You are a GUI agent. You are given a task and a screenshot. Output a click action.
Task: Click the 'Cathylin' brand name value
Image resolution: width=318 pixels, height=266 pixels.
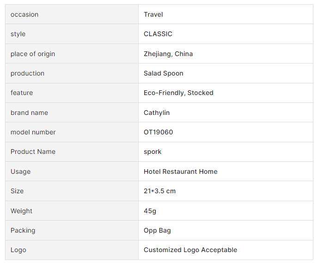(x=157, y=113)
